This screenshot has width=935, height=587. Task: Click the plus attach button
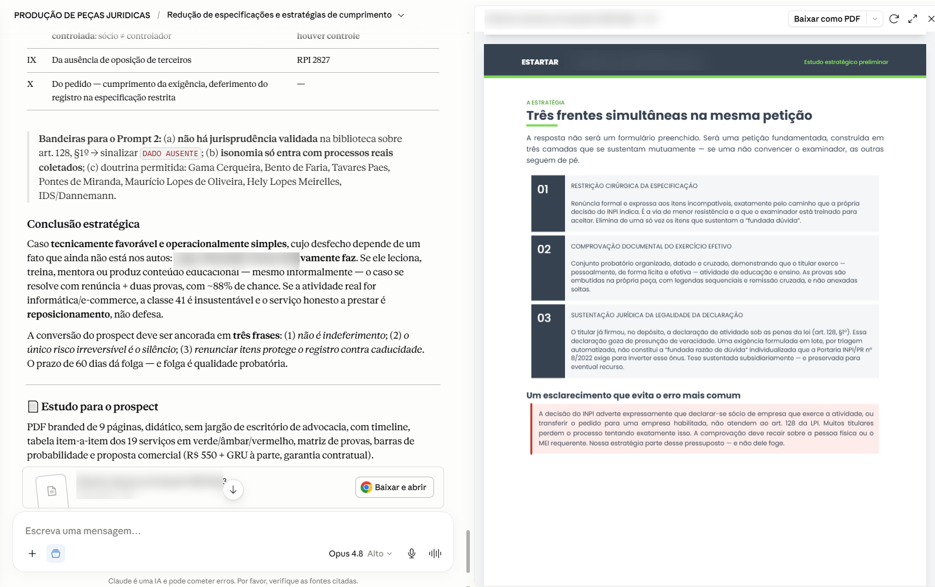pyautogui.click(x=32, y=554)
